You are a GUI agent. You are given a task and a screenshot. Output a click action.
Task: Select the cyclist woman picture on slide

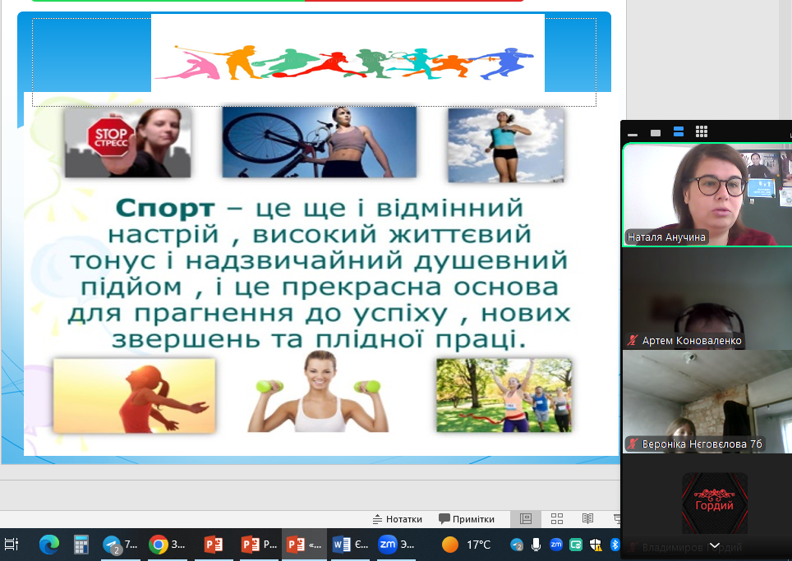[x=320, y=142]
